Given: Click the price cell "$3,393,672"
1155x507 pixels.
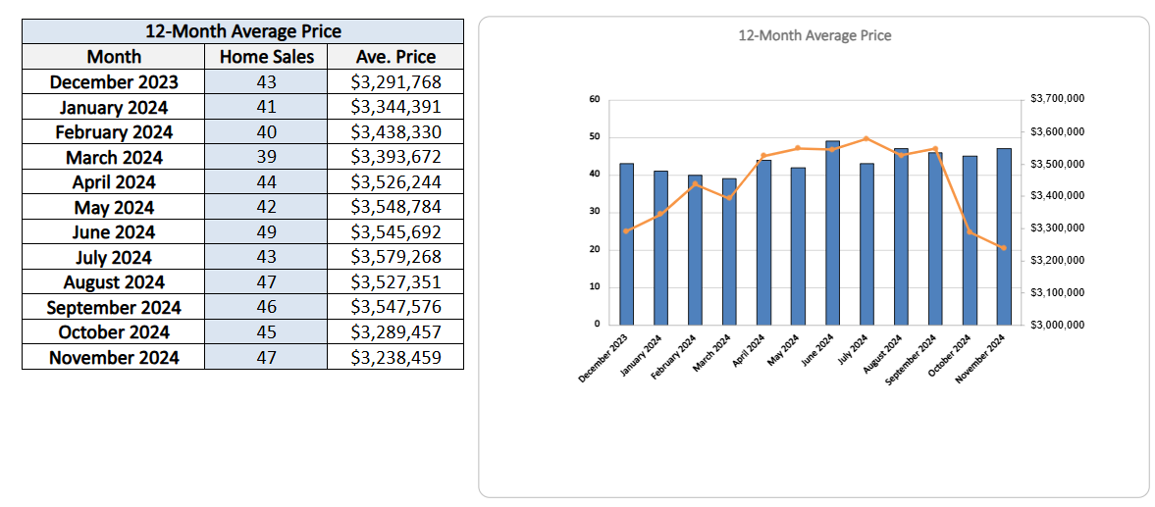Looking at the screenshot, I should [395, 157].
